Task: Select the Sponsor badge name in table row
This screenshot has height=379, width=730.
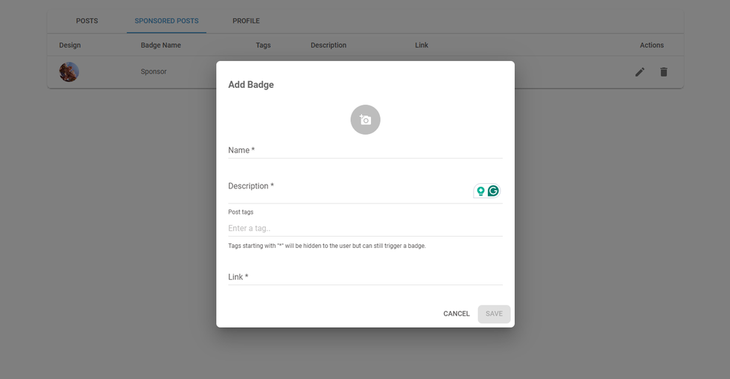Action: click(153, 72)
